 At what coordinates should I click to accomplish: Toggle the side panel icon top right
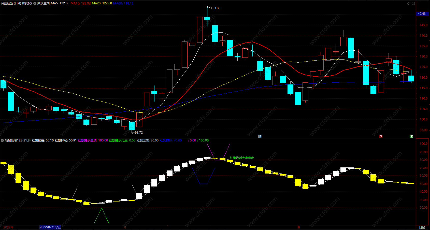(413, 3)
